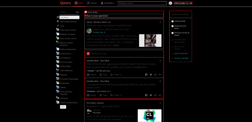This screenshot has width=252, height=122.
Task: Open more options for Rize question
Action: tap(160, 75)
